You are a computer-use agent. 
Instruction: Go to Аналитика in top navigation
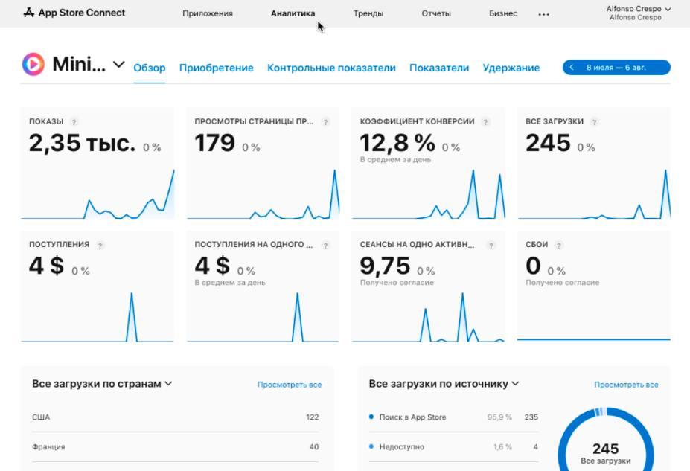293,13
